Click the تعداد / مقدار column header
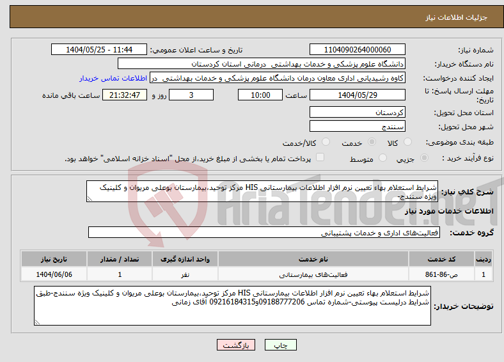The width and height of the screenshot is (504, 362). coord(120,259)
